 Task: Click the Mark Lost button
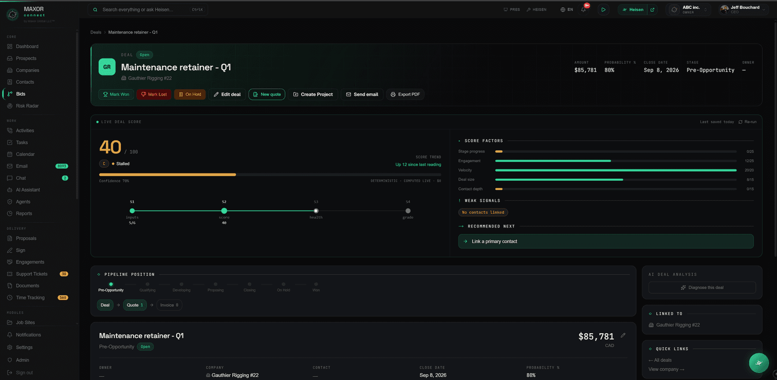click(x=154, y=94)
